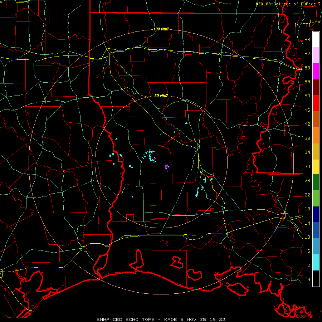Image resolution: width=322 pixels, height=322 pixels.
Task: Select the 2 scale label
Action: 309,265
